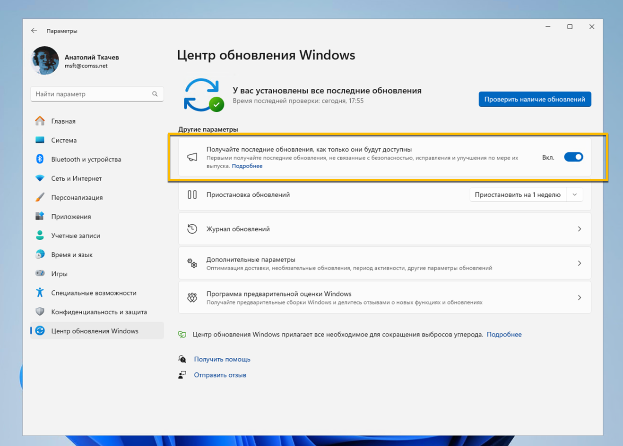The height and width of the screenshot is (446, 623).
Task: Open Подробнее link about carbon emissions
Action: point(504,335)
